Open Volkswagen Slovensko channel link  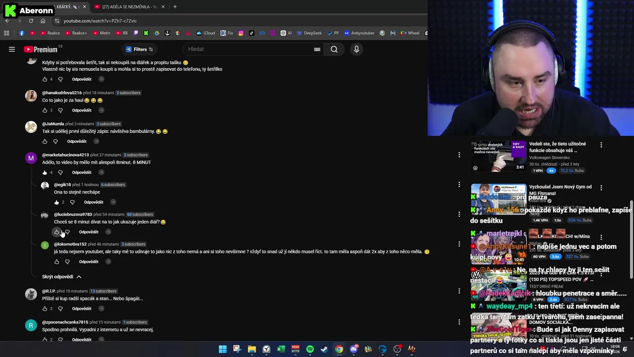tap(549, 158)
